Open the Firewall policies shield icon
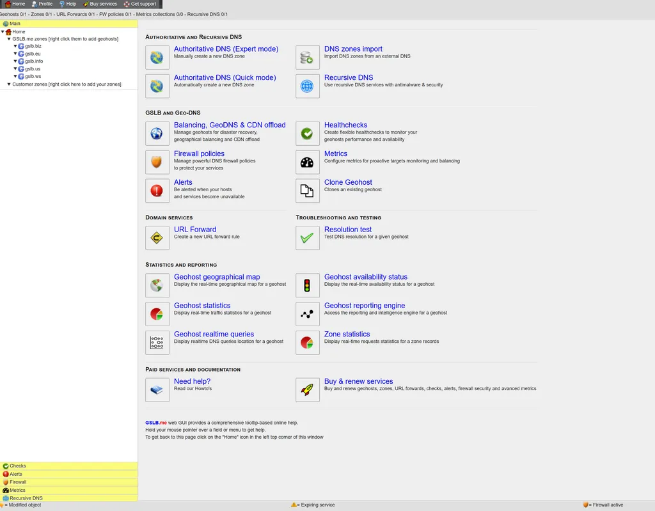The height and width of the screenshot is (511, 655). click(157, 162)
